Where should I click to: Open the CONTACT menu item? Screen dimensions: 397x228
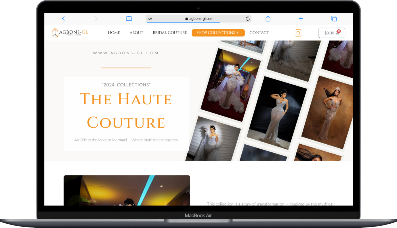tap(259, 33)
